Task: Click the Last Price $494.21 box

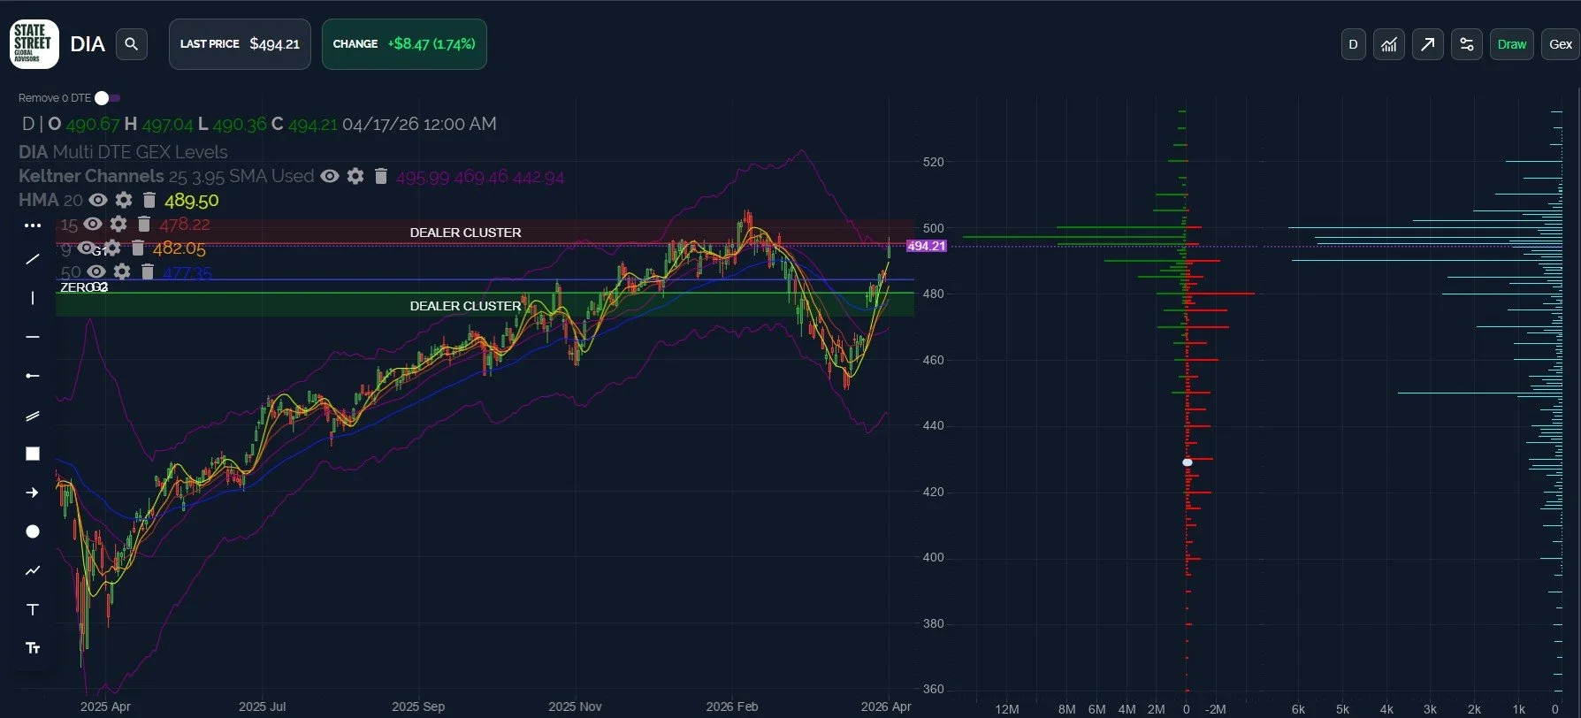Action: coord(240,44)
